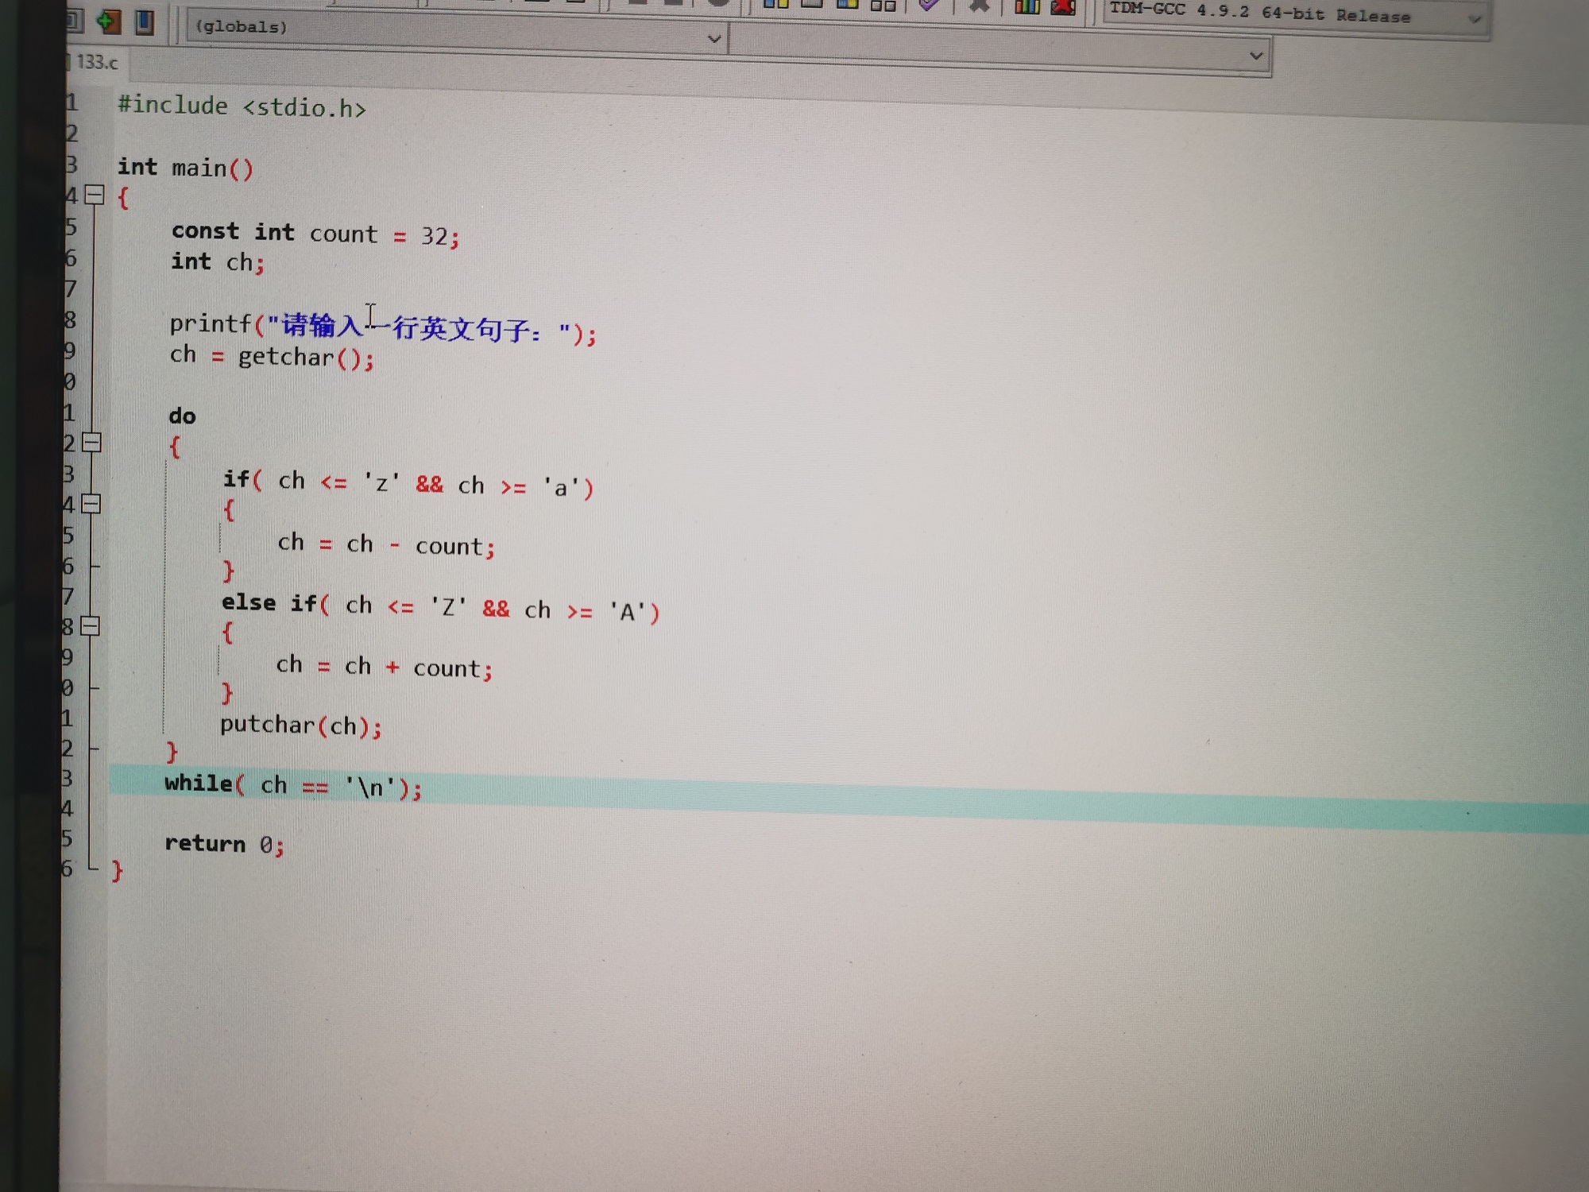1589x1192 pixels.
Task: Click the arrow of the (globals) combo box
Action: (x=713, y=38)
